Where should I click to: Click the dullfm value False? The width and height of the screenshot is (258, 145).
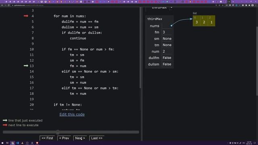(167, 58)
